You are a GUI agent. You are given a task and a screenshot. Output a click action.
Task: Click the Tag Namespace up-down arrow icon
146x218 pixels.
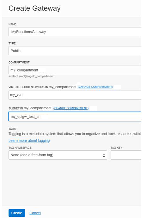click(104, 155)
